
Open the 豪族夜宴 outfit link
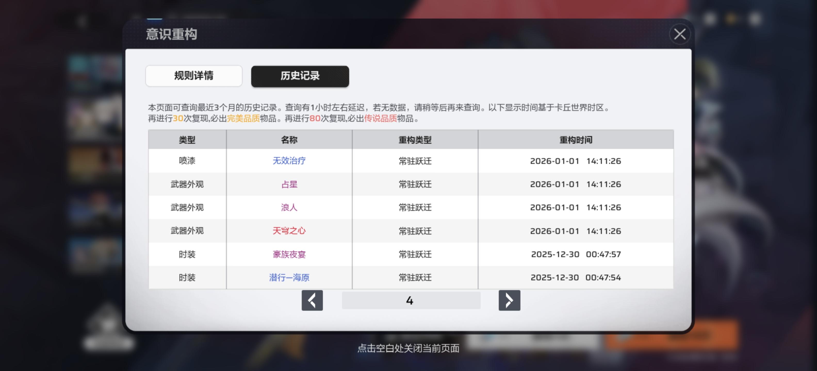[289, 254]
